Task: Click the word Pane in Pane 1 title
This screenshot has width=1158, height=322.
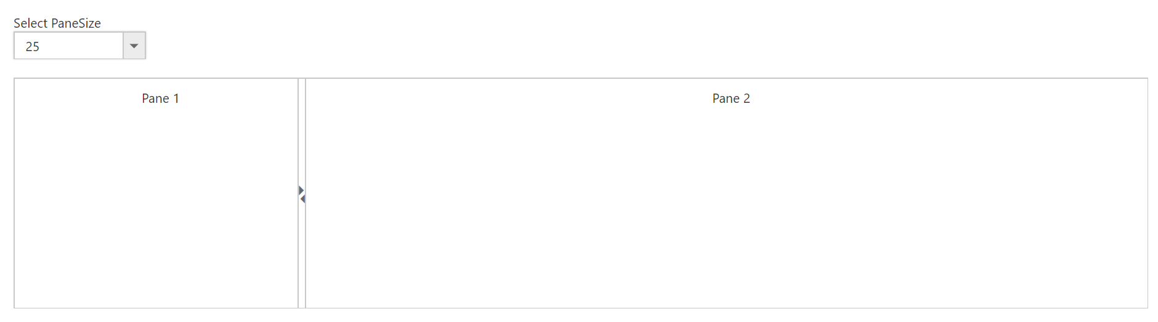Action: point(155,99)
